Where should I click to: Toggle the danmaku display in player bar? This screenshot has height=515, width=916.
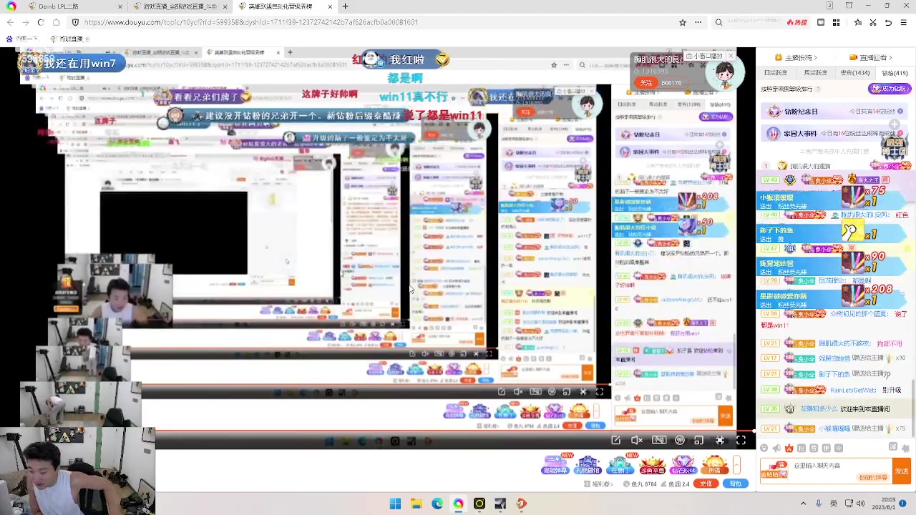coord(659,441)
